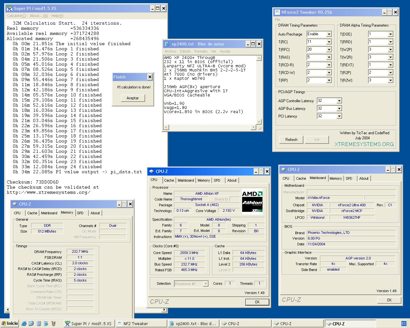Click Super PI title bar icon

point(10,8)
